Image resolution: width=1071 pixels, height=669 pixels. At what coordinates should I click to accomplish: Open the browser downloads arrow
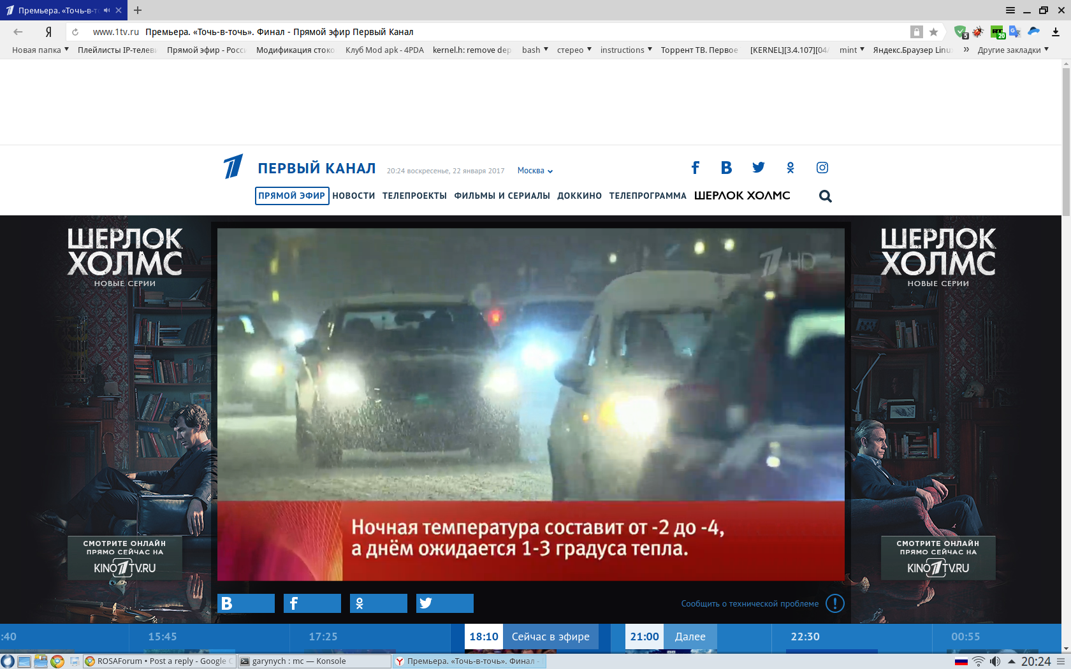[1056, 32]
